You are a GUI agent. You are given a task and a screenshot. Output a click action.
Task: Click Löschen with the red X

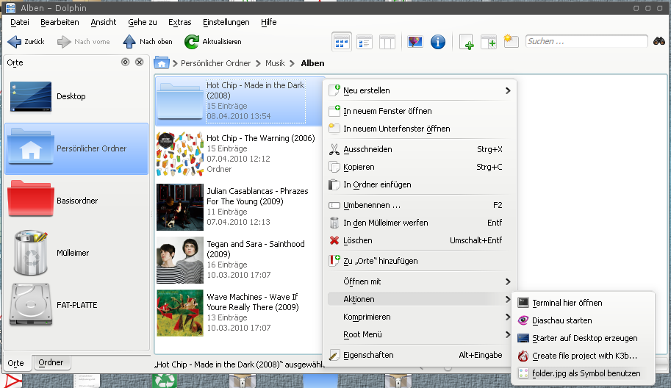[420, 240]
